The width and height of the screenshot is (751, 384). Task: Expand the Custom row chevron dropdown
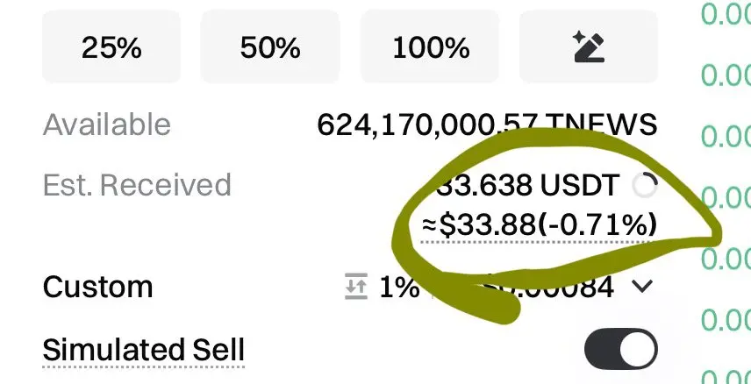point(643,287)
